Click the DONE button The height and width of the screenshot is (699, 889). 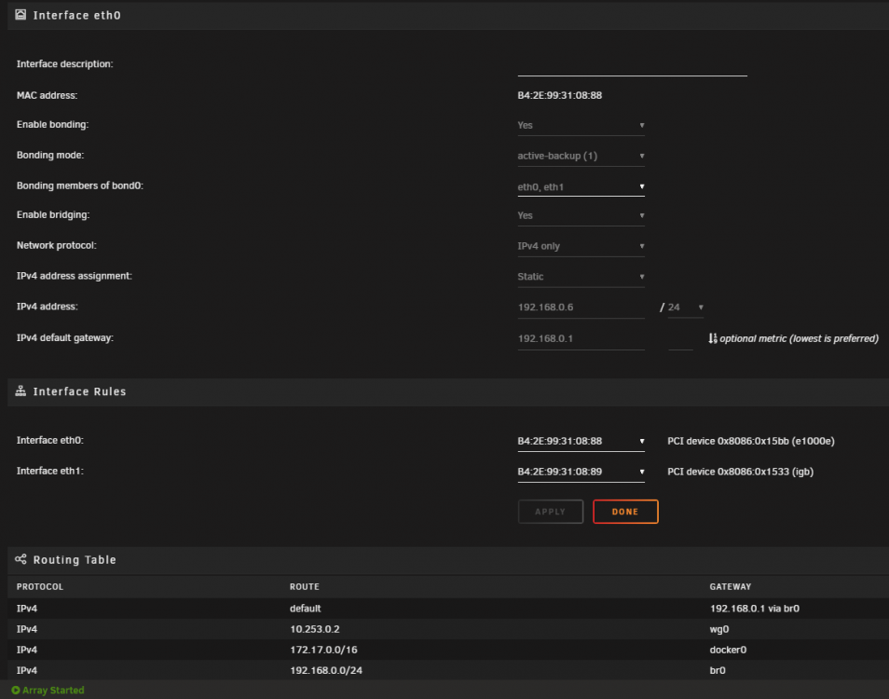tap(625, 512)
